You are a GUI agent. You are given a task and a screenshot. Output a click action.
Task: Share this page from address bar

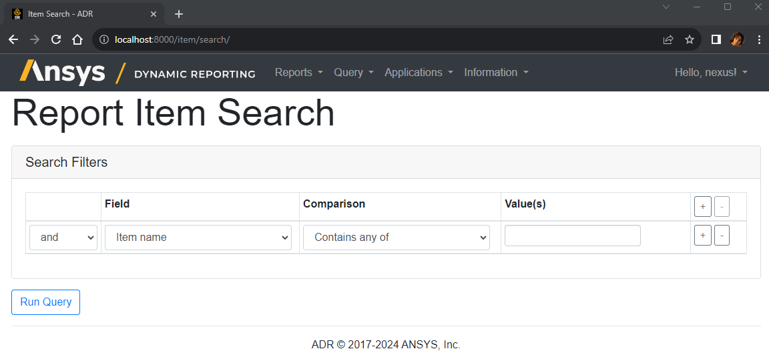click(668, 40)
